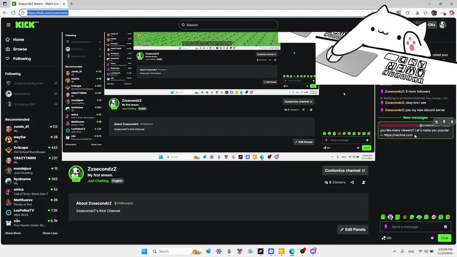Click the Just Chatting category link
The height and width of the screenshot is (257, 457).
coord(98,181)
